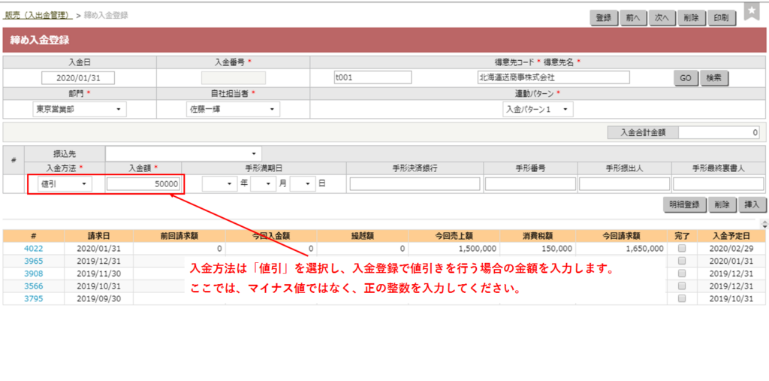769x381 pixels.
Task: Click the 次へ button
Action: tap(662, 18)
